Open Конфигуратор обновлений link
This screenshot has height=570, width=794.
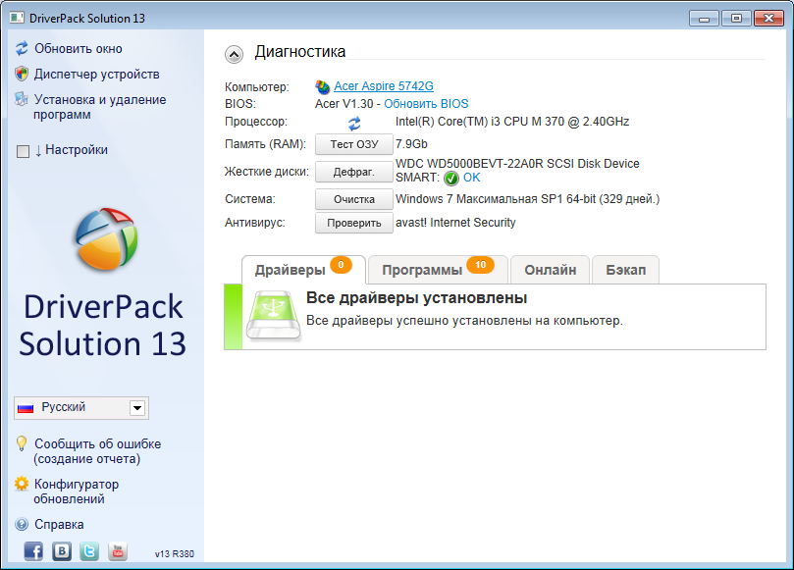(x=76, y=492)
